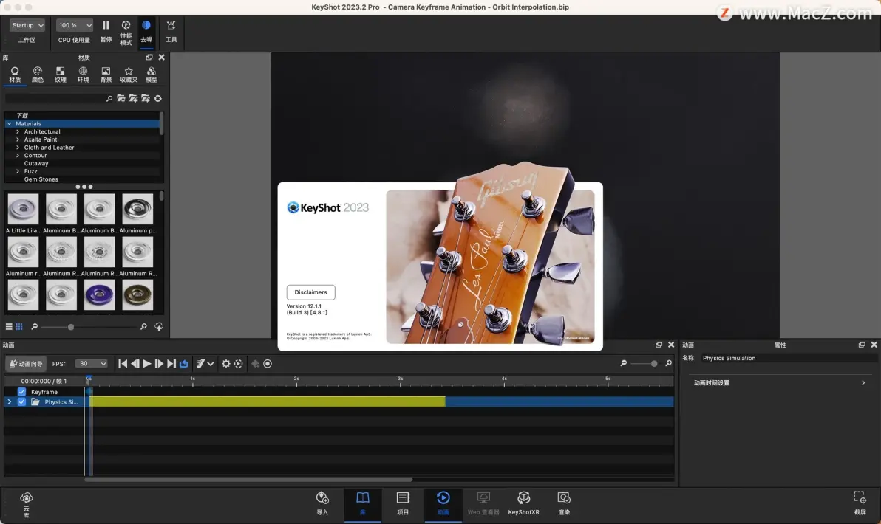
Task: Switch to the 环境 environments library tab
Action: (x=84, y=75)
